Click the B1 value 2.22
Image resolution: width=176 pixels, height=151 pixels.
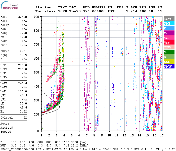23,111
